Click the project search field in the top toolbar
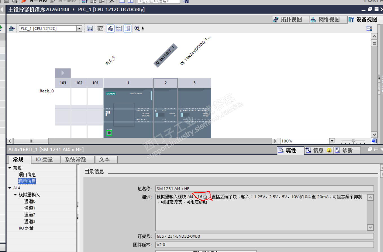This screenshot has width=383, height=252. tap(159, 1)
